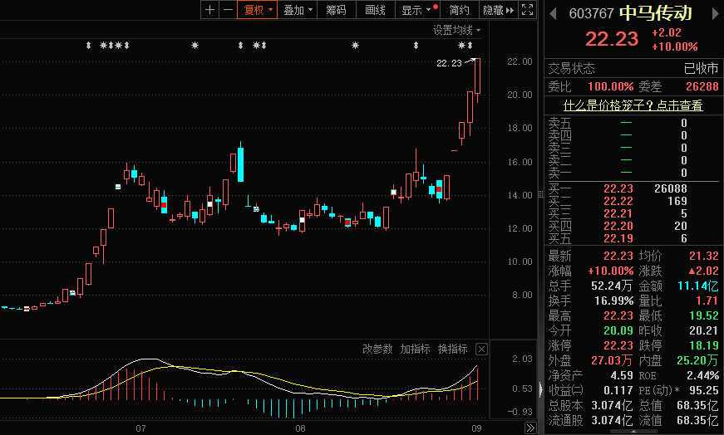Click the double-arrow scroll icon at chart bottom-right
This screenshot has height=435, width=724.
[530, 428]
